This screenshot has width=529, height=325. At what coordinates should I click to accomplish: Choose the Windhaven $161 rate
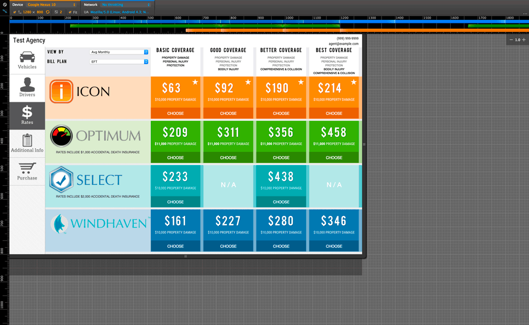pyautogui.click(x=175, y=246)
